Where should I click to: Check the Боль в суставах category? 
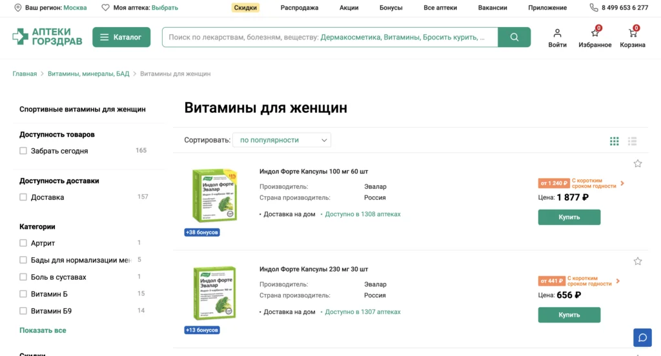click(23, 277)
